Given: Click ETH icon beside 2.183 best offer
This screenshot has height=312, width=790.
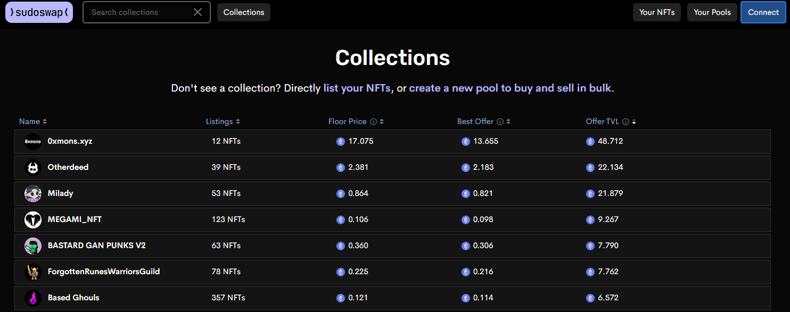Looking at the screenshot, I should click(466, 168).
